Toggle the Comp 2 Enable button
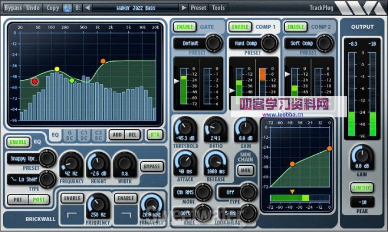Image resolution: width=388 pixels, height=232 pixels. click(295, 27)
